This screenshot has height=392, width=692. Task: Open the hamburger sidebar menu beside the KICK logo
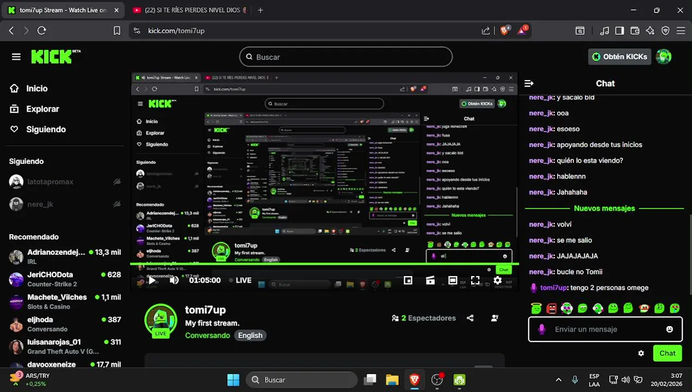click(16, 57)
